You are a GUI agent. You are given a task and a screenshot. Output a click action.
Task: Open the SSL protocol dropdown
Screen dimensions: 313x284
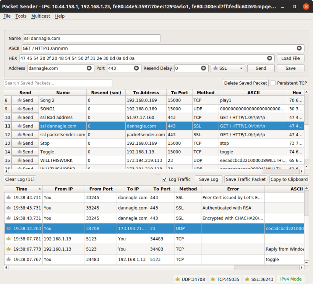[228, 68]
